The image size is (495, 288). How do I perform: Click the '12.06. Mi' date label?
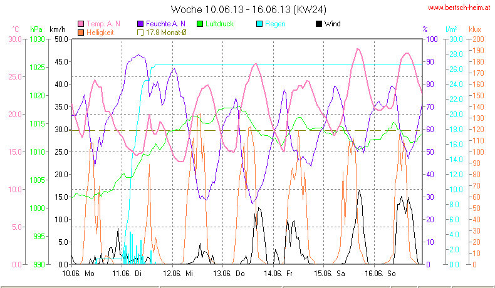pos(178,274)
